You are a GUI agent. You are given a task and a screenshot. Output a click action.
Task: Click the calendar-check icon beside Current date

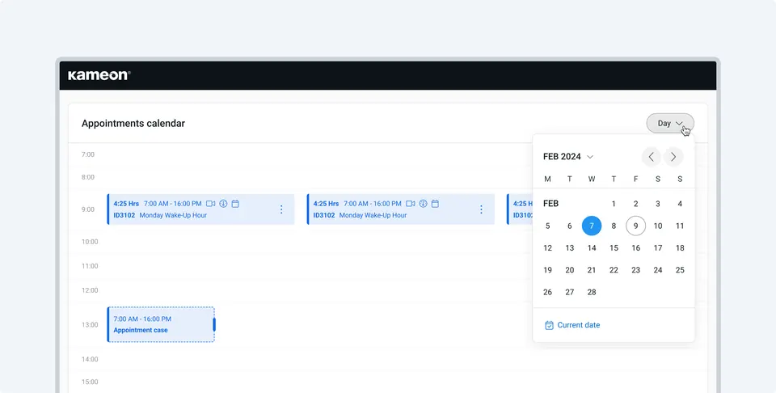549,325
